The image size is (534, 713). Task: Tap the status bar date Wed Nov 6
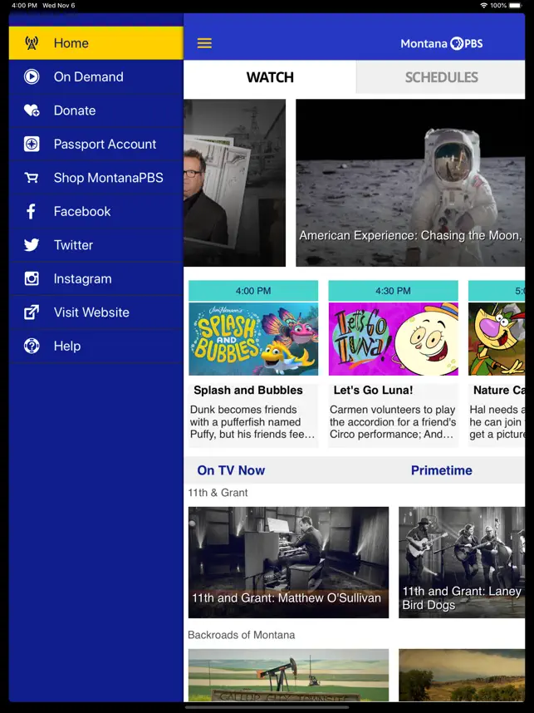click(x=59, y=6)
